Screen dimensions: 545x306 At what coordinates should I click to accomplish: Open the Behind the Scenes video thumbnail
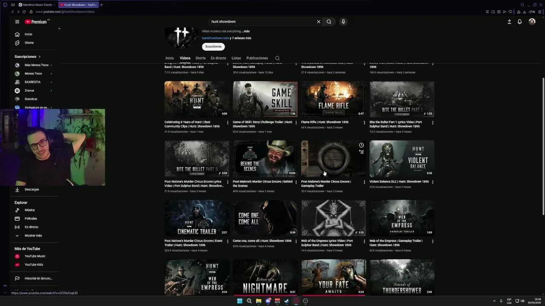point(265,159)
